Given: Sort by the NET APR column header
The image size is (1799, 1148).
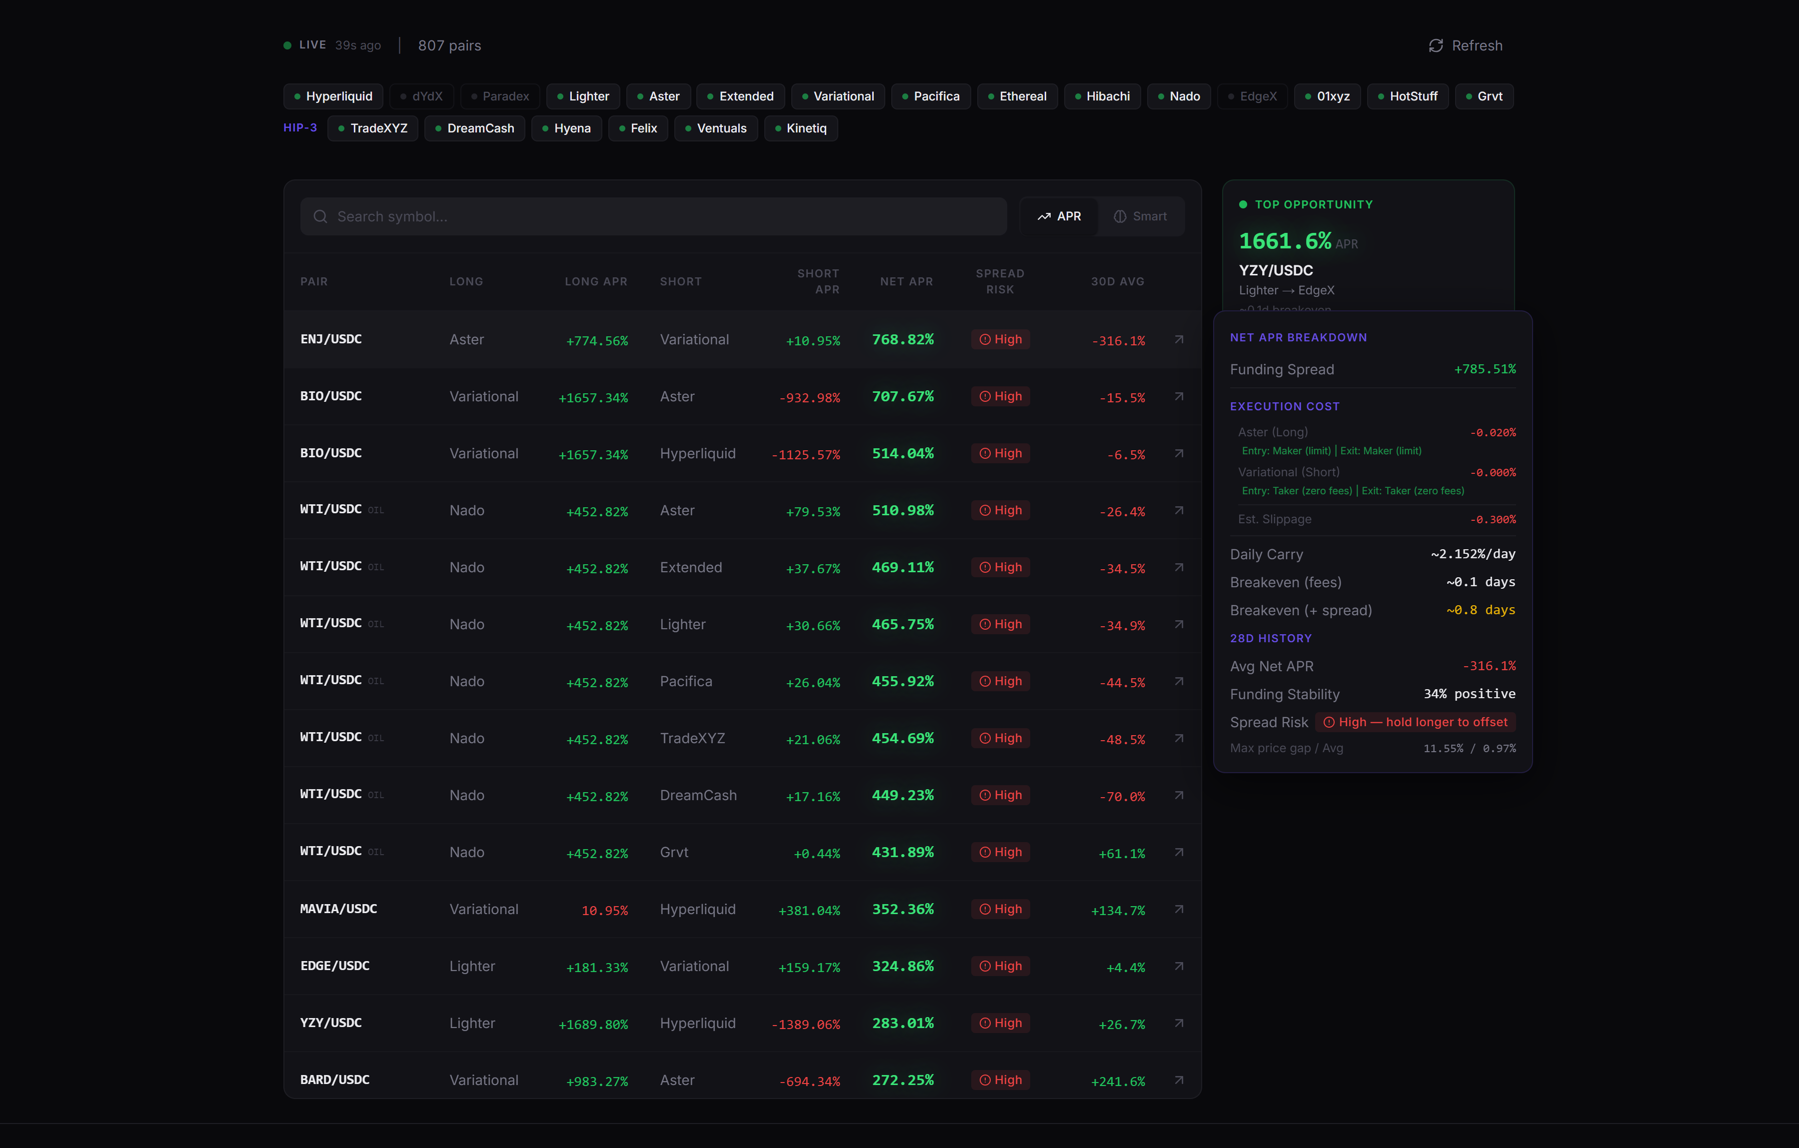Looking at the screenshot, I should coord(906,281).
